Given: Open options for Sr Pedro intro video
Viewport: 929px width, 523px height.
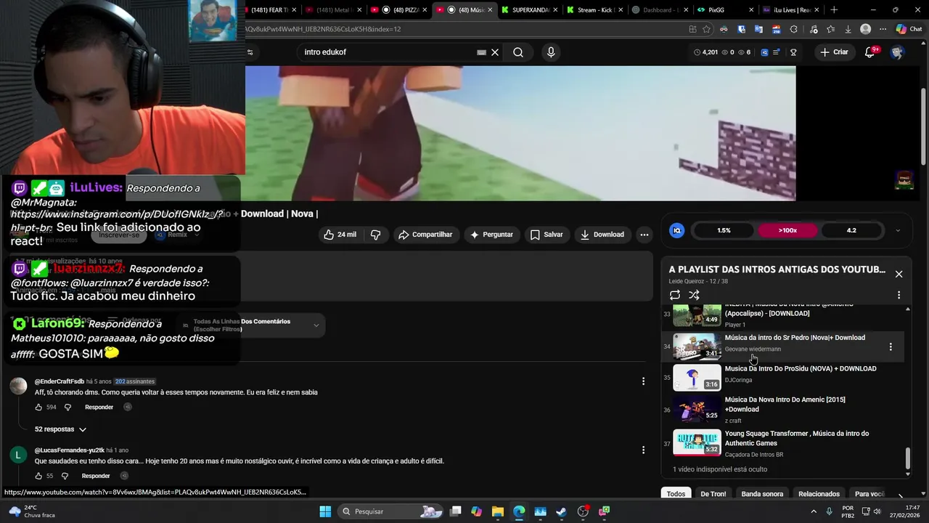Looking at the screenshot, I should click(x=891, y=347).
